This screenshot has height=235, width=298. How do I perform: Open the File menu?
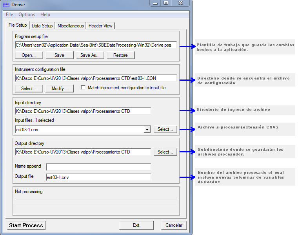point(9,14)
